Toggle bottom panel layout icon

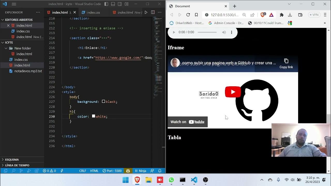point(113,4)
